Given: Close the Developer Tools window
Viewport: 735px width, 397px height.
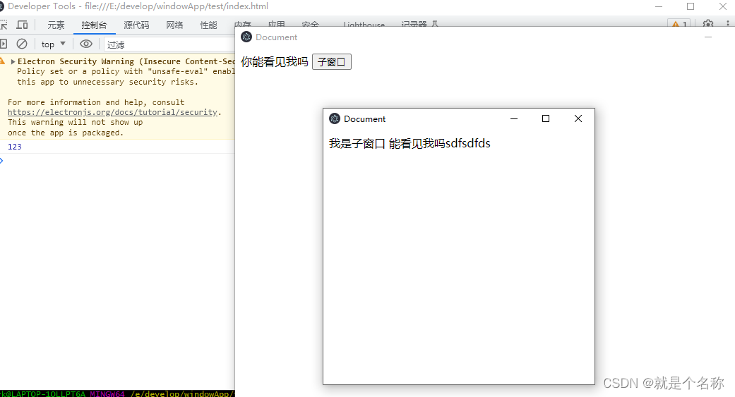Looking at the screenshot, I should coord(722,6).
